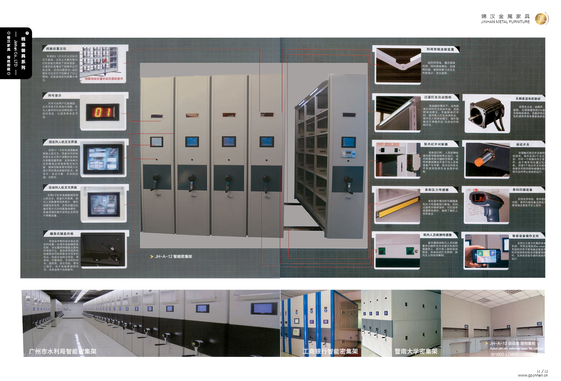
Task: Open the 工商银行智能密集架 photo
Action: tap(321, 323)
